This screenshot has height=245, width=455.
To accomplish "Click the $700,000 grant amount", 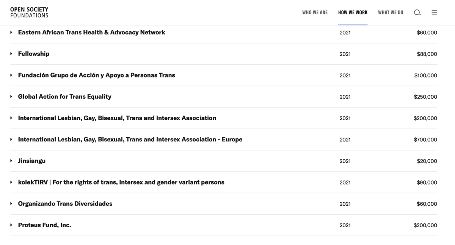I will pos(425,140).
